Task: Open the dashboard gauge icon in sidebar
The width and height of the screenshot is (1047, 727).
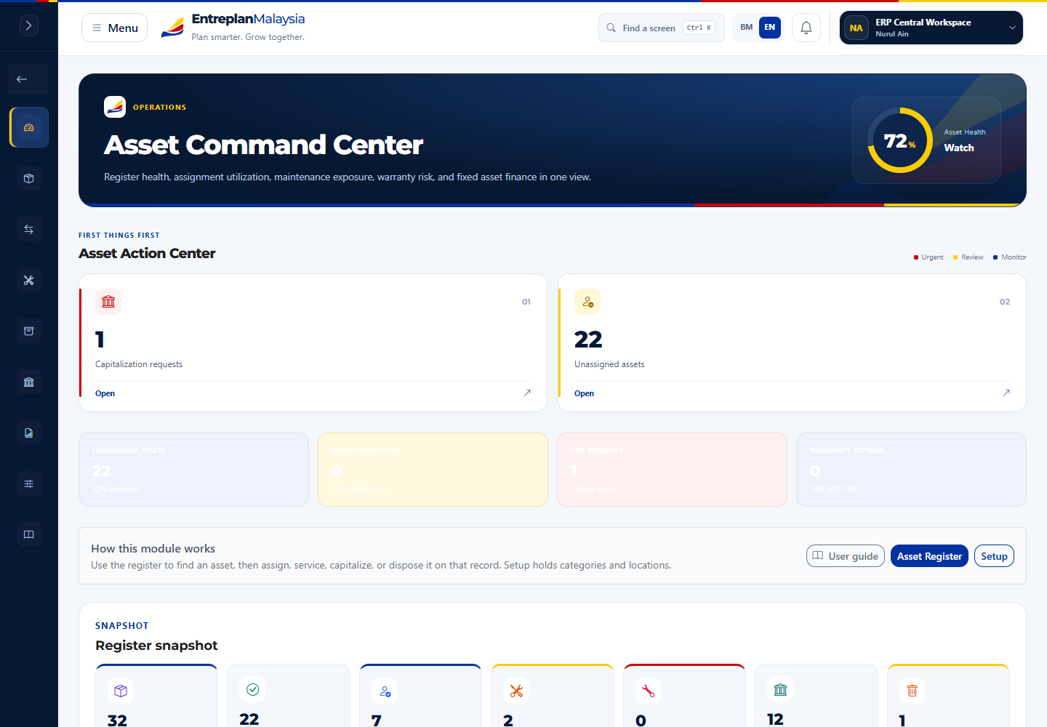Action: point(29,127)
